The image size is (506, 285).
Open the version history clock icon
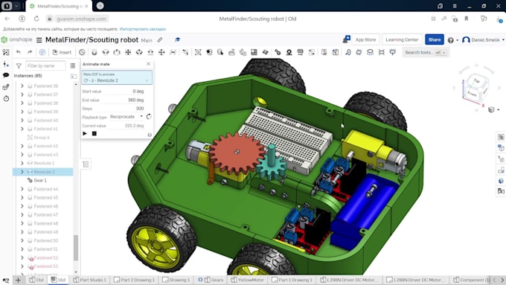(6, 99)
